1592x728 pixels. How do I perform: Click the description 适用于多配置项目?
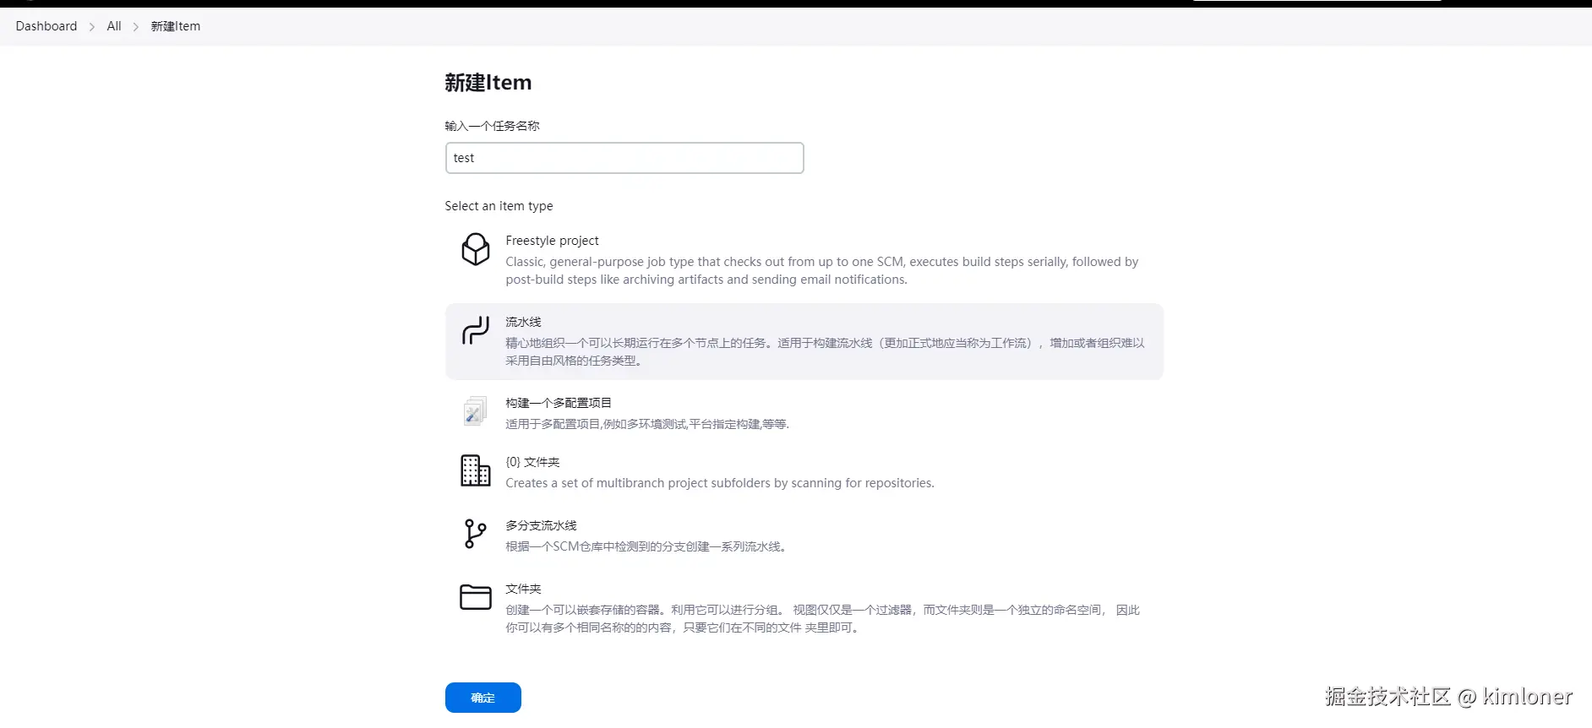click(647, 424)
